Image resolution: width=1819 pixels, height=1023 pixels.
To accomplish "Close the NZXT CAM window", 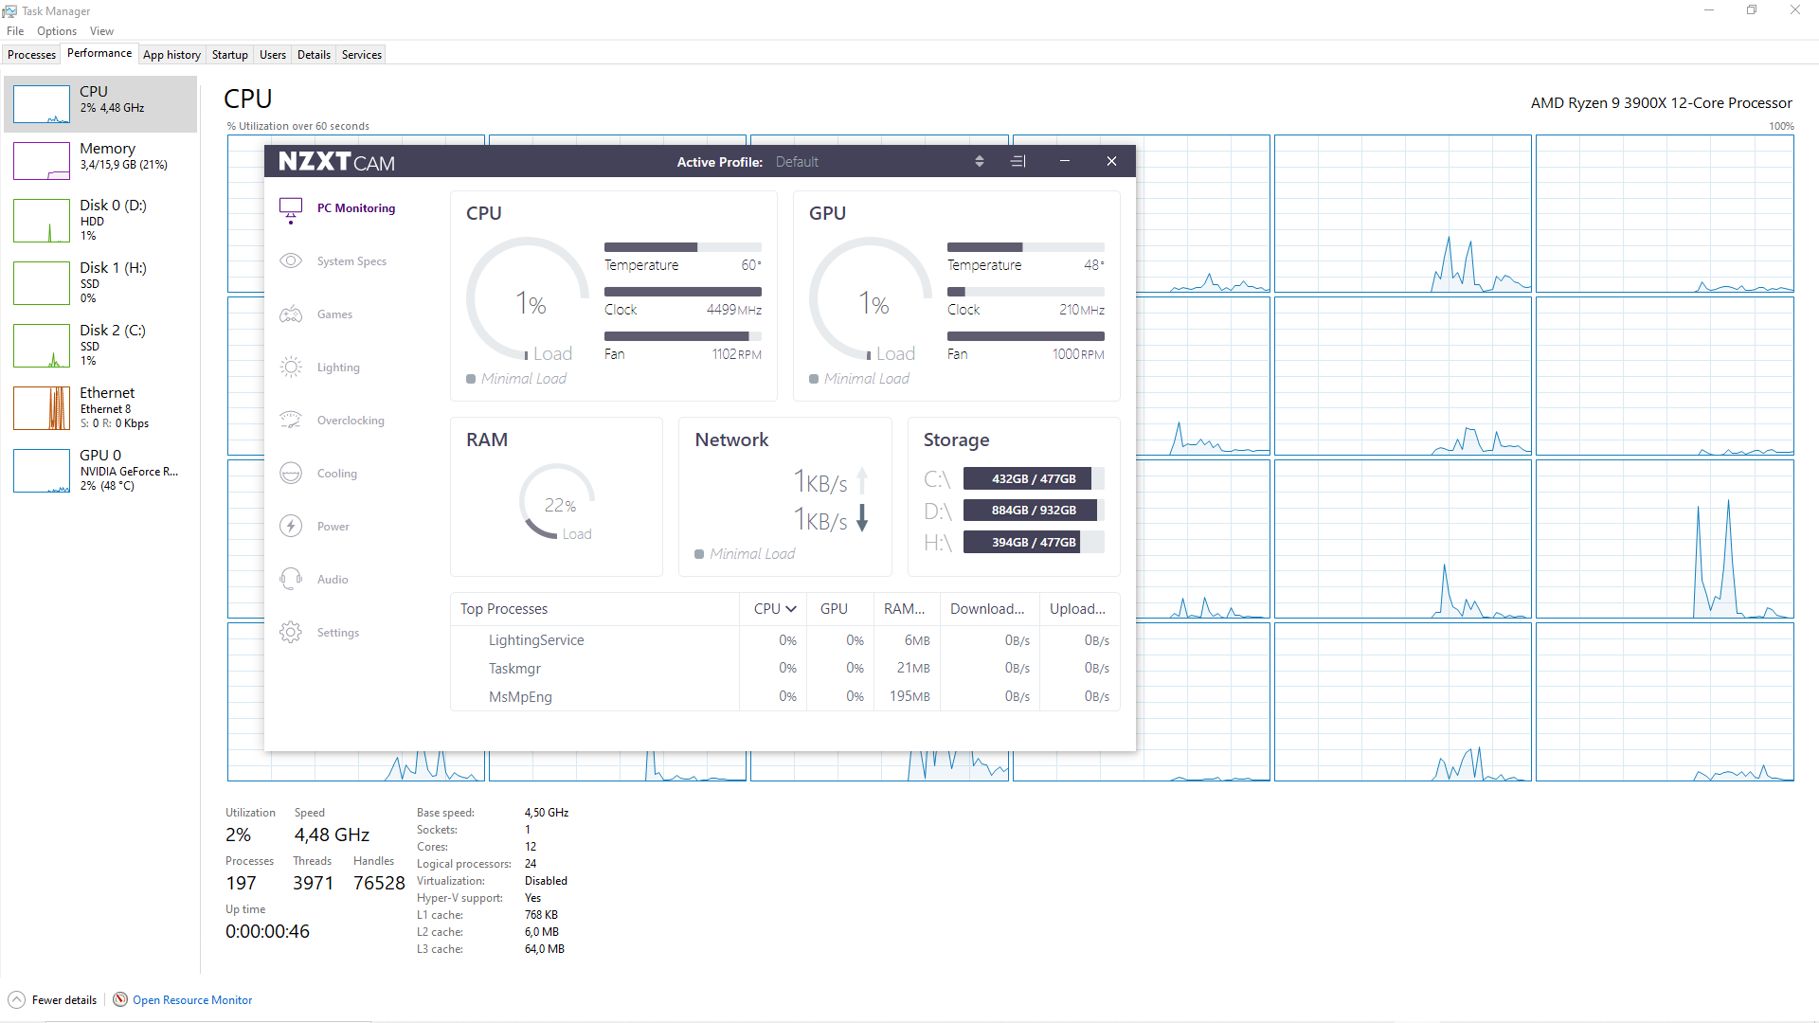I will pyautogui.click(x=1111, y=162).
